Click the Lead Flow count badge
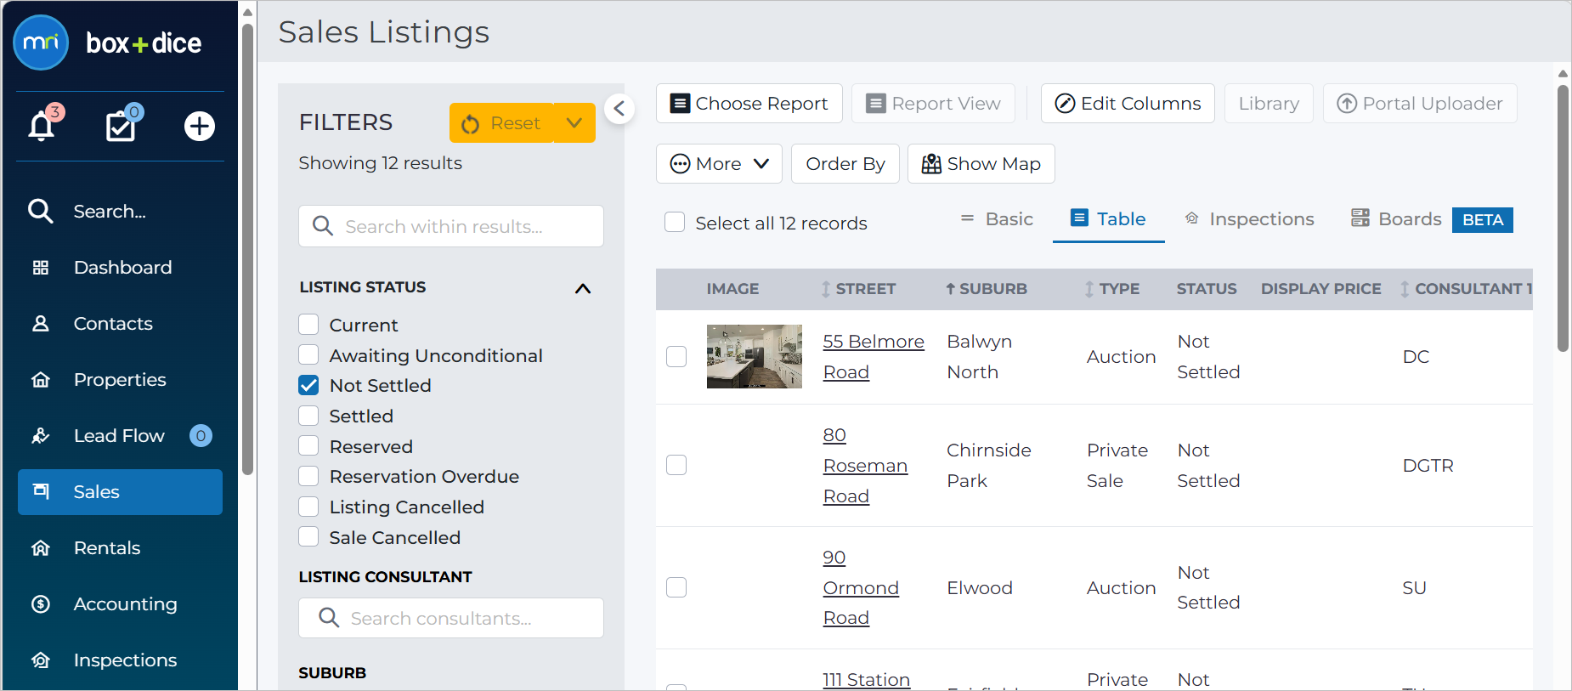1572x691 pixels. pyautogui.click(x=201, y=436)
